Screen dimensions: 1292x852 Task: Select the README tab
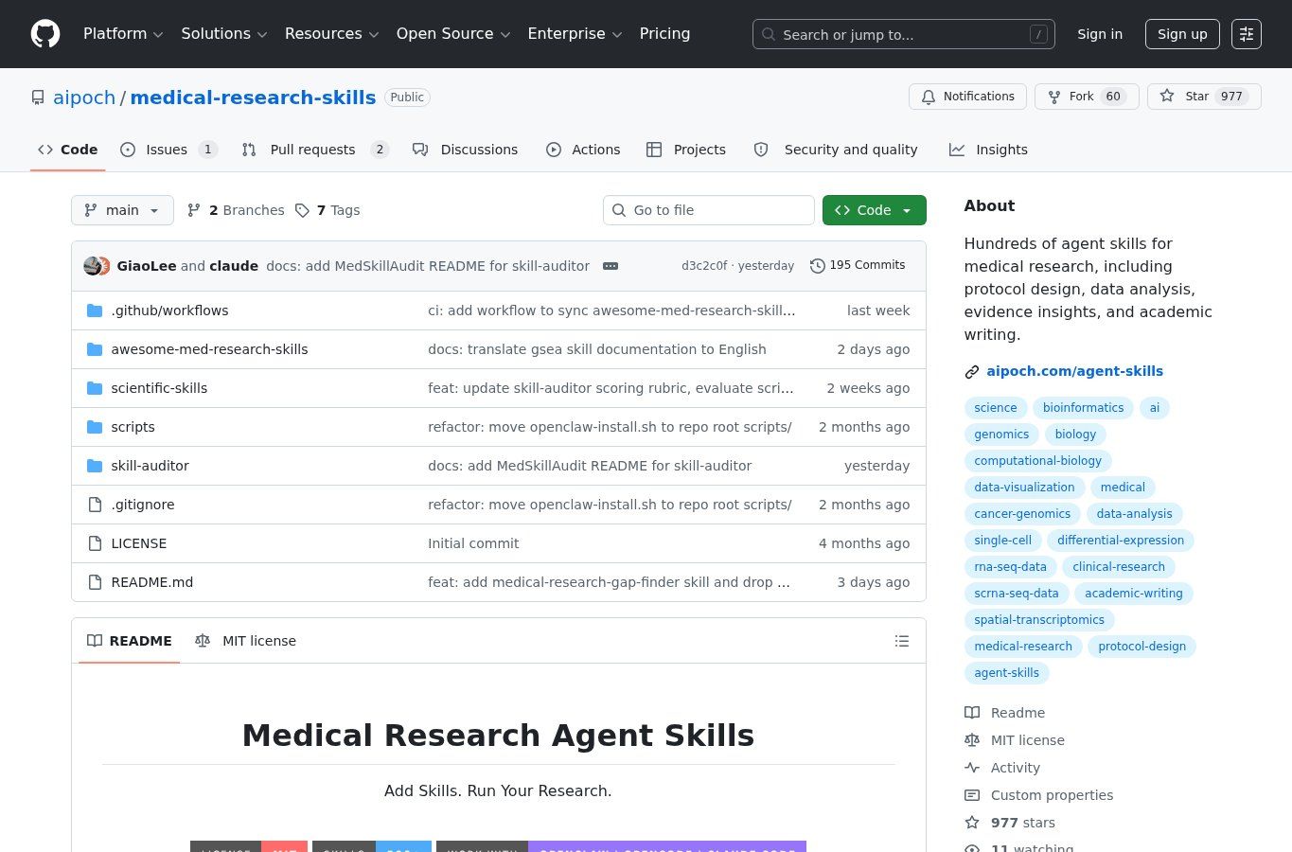(130, 641)
